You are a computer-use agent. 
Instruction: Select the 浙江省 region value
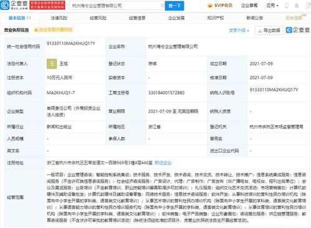pyautogui.click(x=155, y=126)
